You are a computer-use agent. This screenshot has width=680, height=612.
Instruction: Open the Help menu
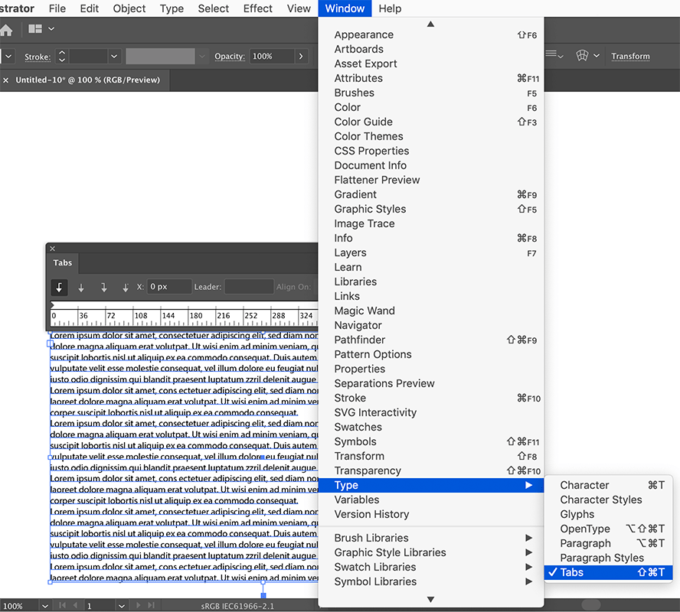(x=390, y=8)
